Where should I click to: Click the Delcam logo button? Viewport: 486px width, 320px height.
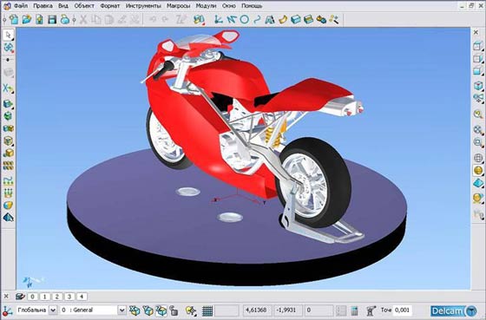454,310
